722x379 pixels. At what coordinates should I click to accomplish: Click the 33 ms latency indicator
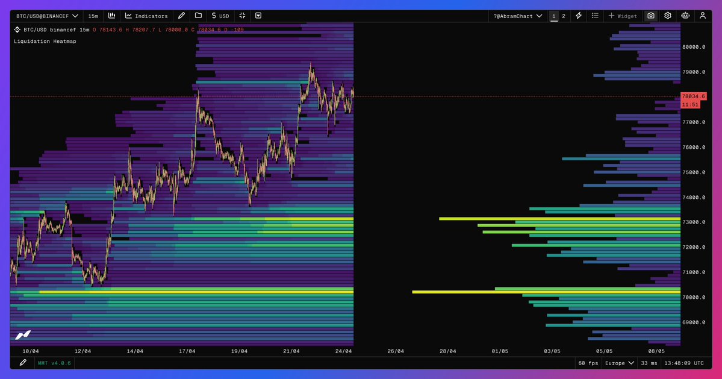[x=649, y=363]
